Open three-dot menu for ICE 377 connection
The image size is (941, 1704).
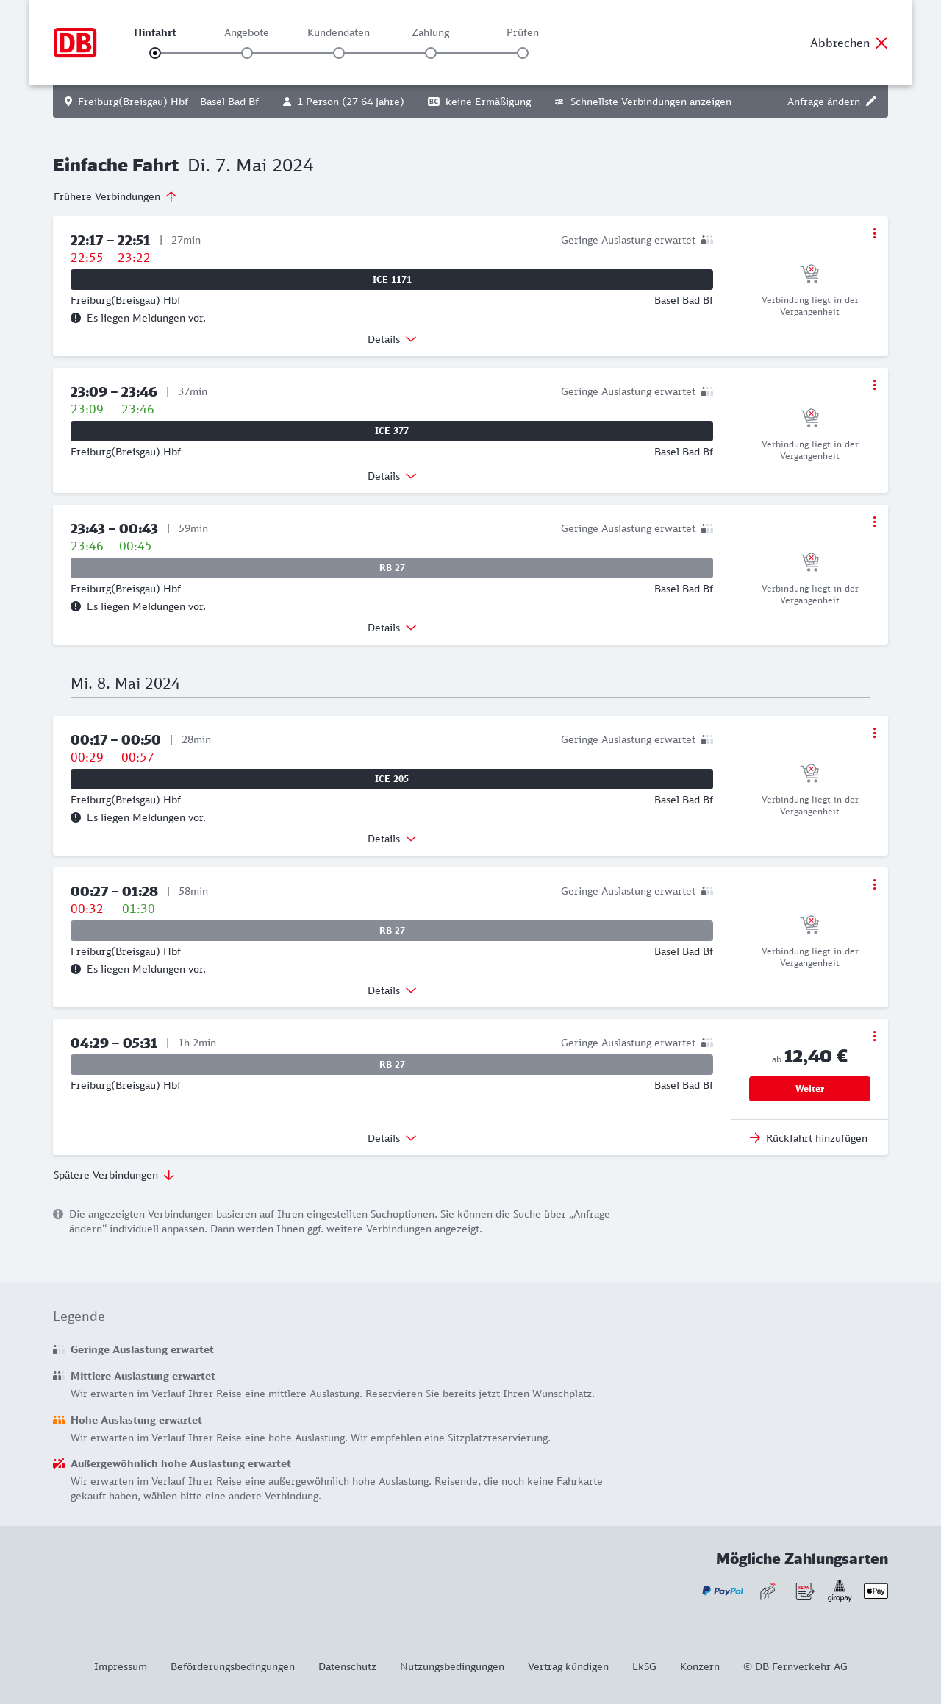click(874, 385)
